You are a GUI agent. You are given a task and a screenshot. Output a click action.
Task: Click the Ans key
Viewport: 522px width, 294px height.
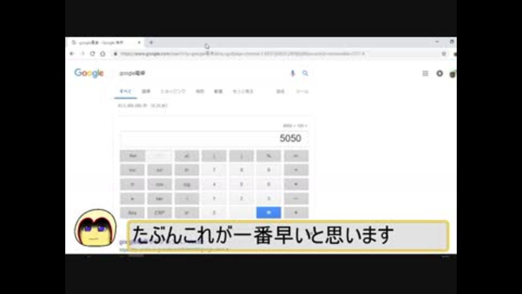point(133,213)
